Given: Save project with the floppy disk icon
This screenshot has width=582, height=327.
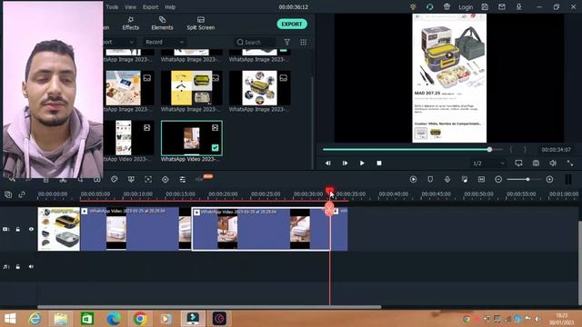Looking at the screenshot, I should pos(485,6).
